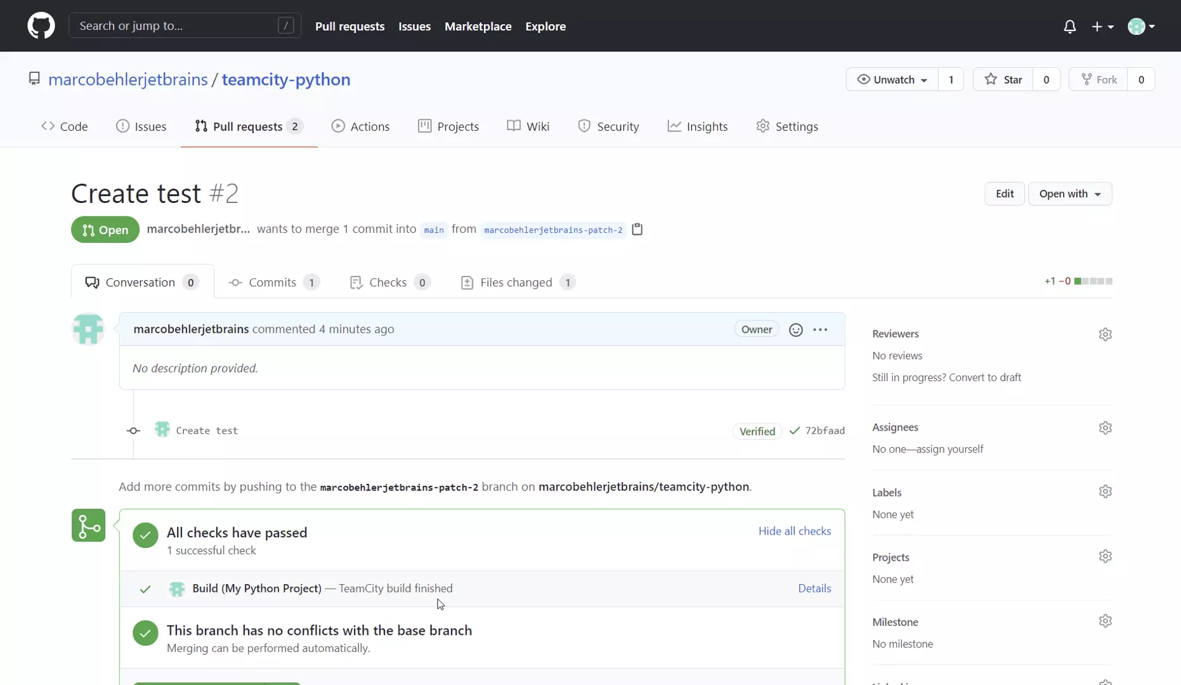Viewport: 1181px width, 685px height.
Task: Open the notifications bell
Action: (1069, 27)
